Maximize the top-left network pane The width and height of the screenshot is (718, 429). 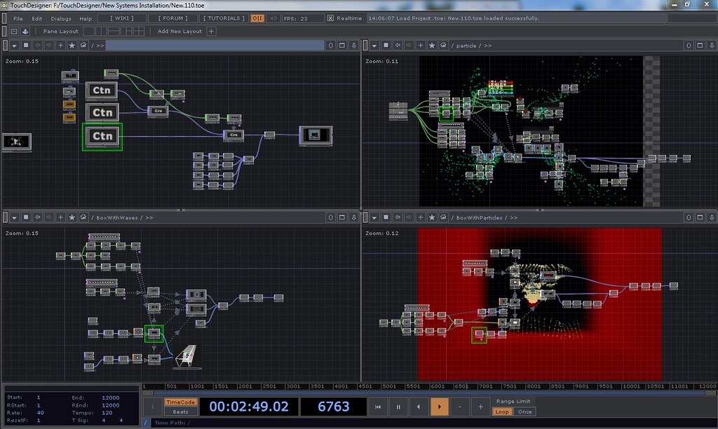click(x=342, y=45)
